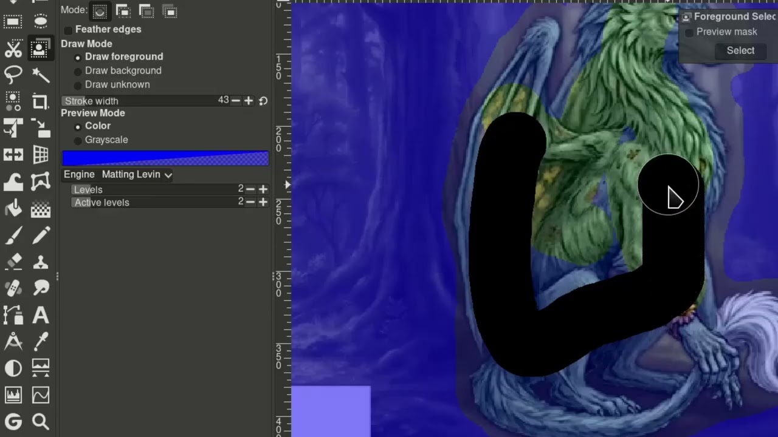
Task: Enable the Feather edges checkbox
Action: point(68,30)
